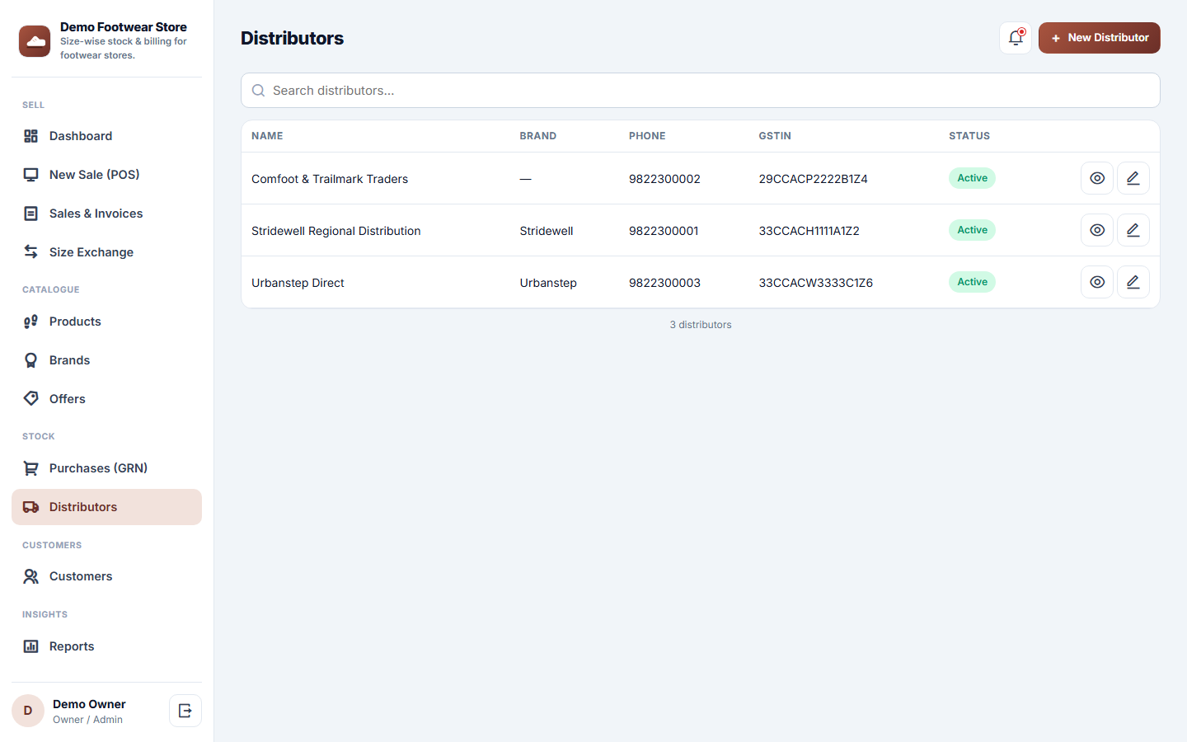Screen dimensions: 1187x742
Task: Click the D user avatar
Action: point(28,711)
